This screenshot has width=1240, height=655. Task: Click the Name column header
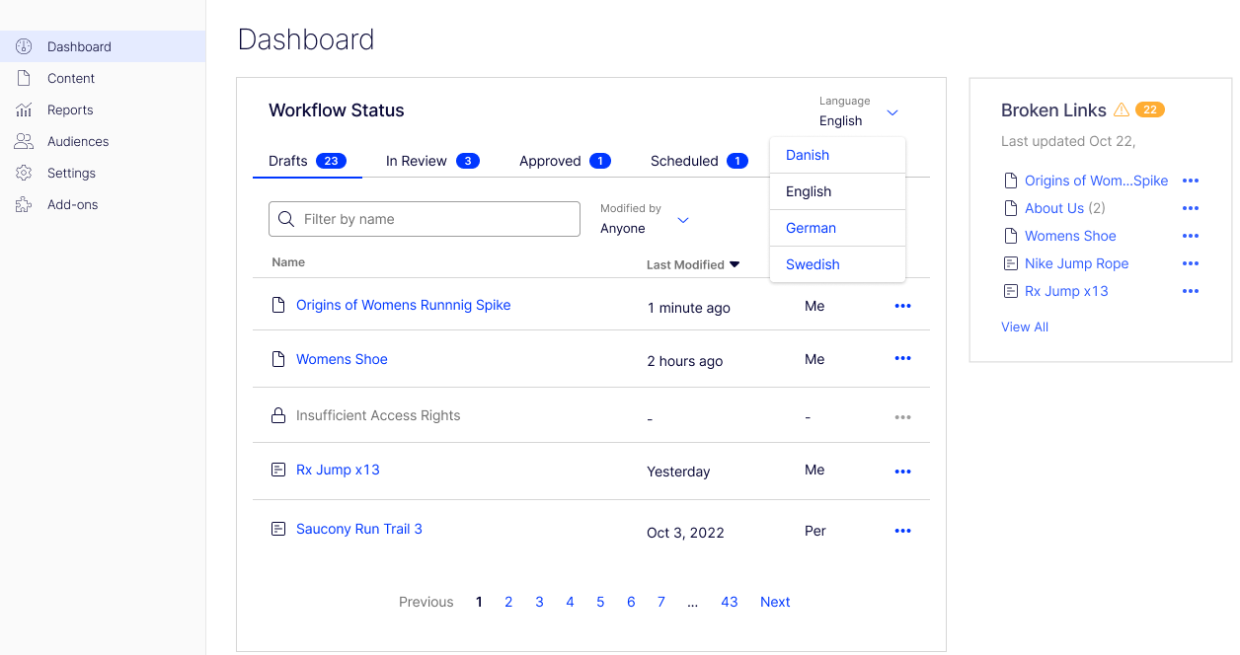pos(288,262)
